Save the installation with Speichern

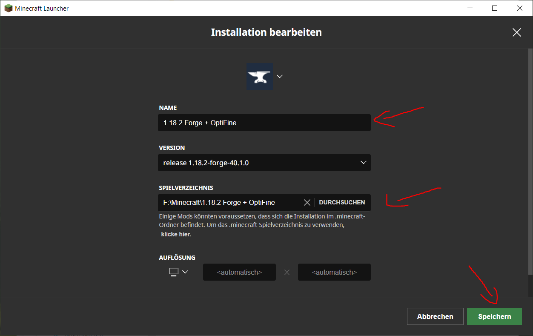pos(494,316)
